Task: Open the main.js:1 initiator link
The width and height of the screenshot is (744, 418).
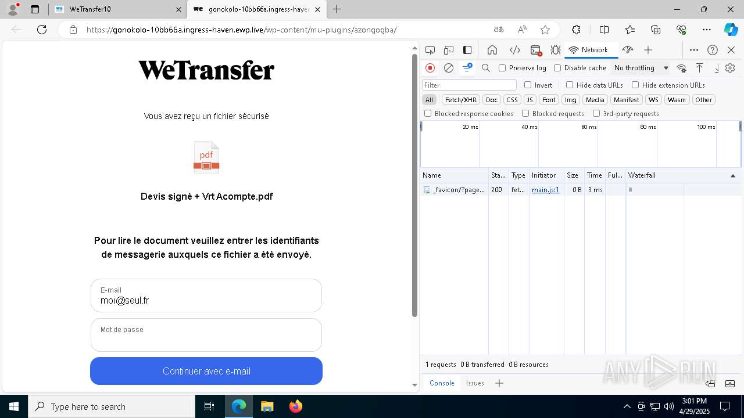Action: click(545, 190)
